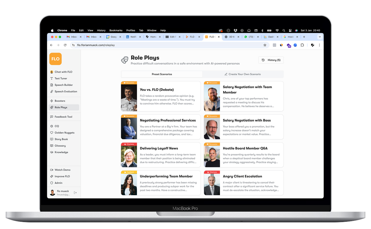371x229 pixels.
Task: Click the logout icon beside flo mueck
Action: click(75, 193)
